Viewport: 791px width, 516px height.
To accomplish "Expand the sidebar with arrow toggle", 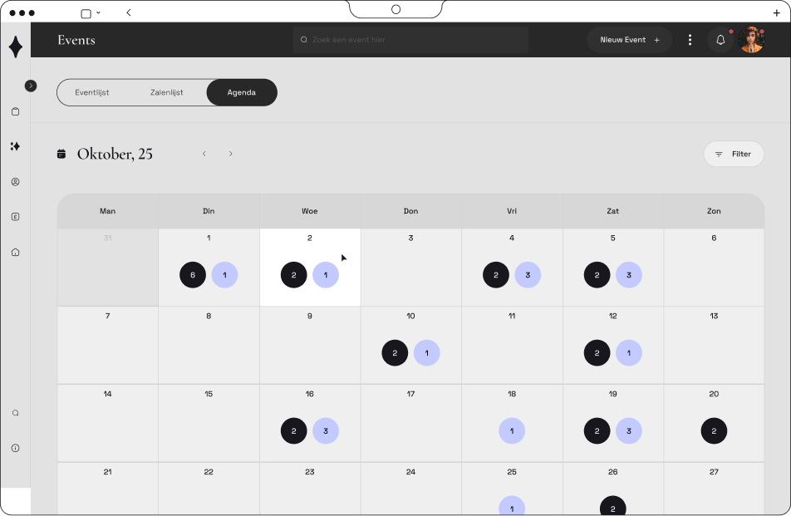I will (31, 86).
